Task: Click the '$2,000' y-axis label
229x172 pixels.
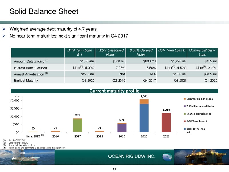Action: pyautogui.click(x=15, y=101)
